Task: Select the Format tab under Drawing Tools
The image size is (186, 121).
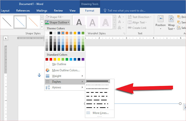Action: coord(90,10)
